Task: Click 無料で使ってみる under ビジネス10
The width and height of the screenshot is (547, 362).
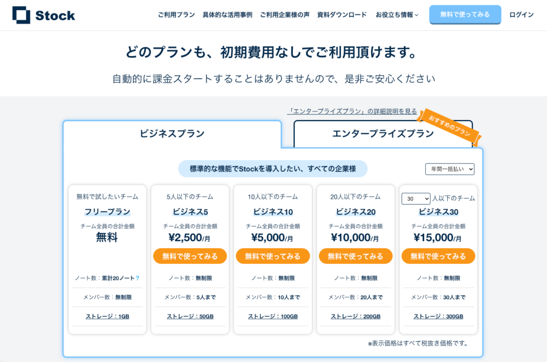Action: click(x=273, y=256)
